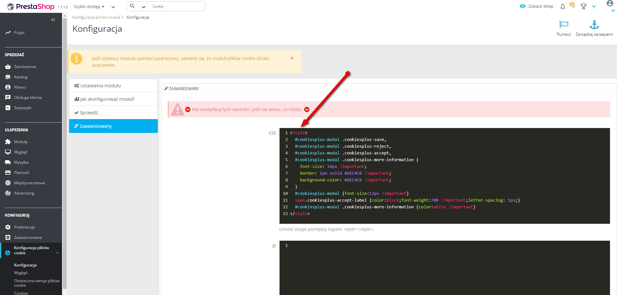Click Konfiguracja plików cookie breadcrumb link

[96, 17]
